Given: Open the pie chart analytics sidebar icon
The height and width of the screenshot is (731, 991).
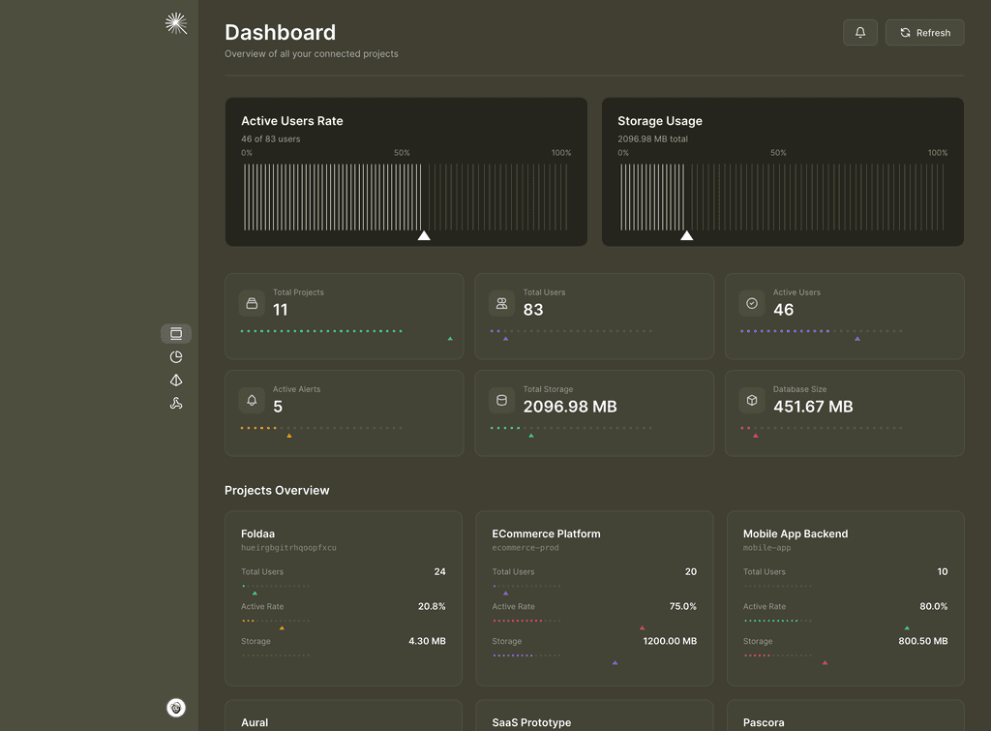Looking at the screenshot, I should (x=176, y=356).
